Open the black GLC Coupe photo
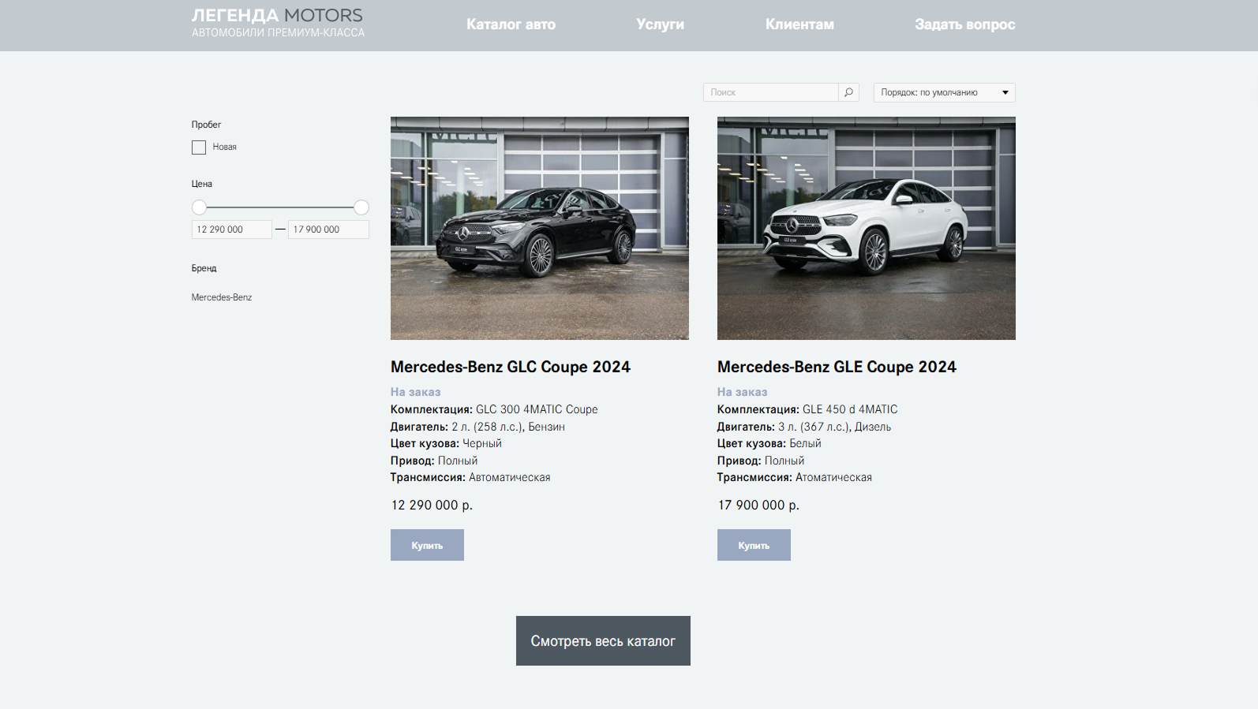The height and width of the screenshot is (709, 1258). pos(540,228)
